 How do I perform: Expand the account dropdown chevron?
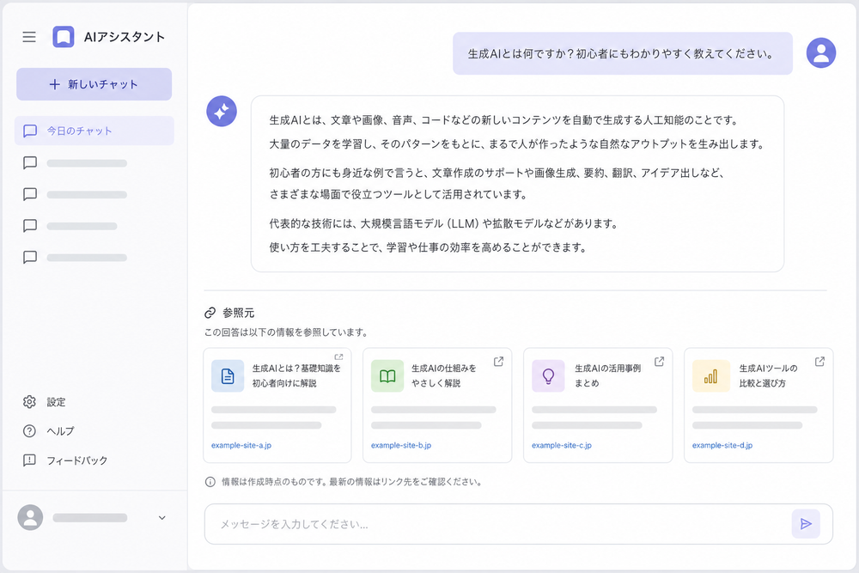pos(162,518)
